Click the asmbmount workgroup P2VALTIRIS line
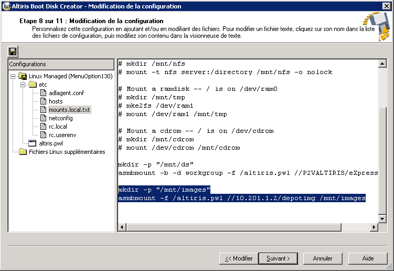The image size is (394, 271). pos(248,173)
